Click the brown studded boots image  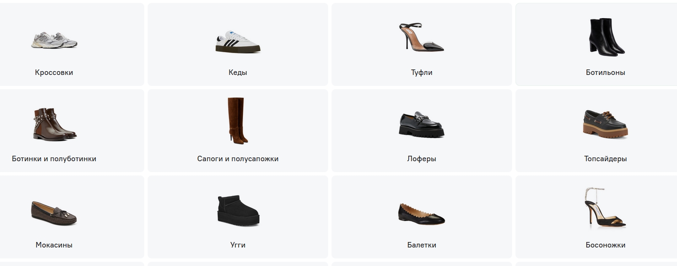pyautogui.click(x=54, y=124)
